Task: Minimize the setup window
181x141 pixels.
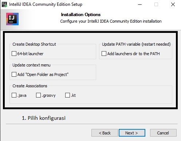Action: 140,4
